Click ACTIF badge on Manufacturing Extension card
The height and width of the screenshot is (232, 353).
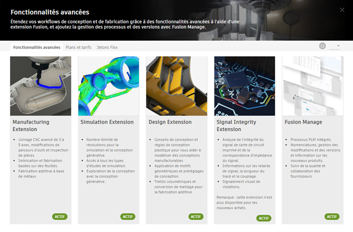coord(60,217)
